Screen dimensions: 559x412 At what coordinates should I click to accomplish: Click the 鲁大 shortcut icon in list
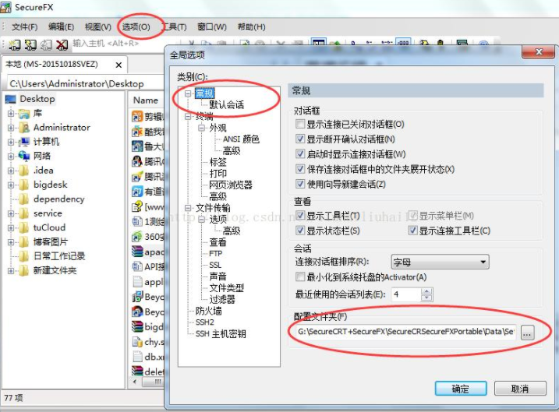(x=137, y=146)
